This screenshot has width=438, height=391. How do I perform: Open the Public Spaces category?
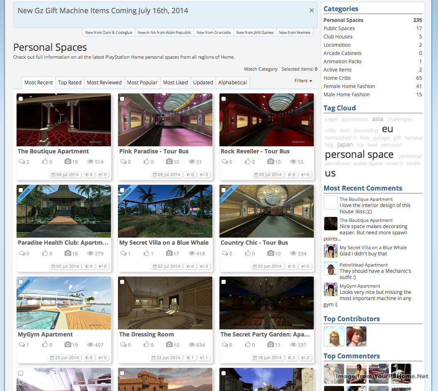click(x=339, y=29)
